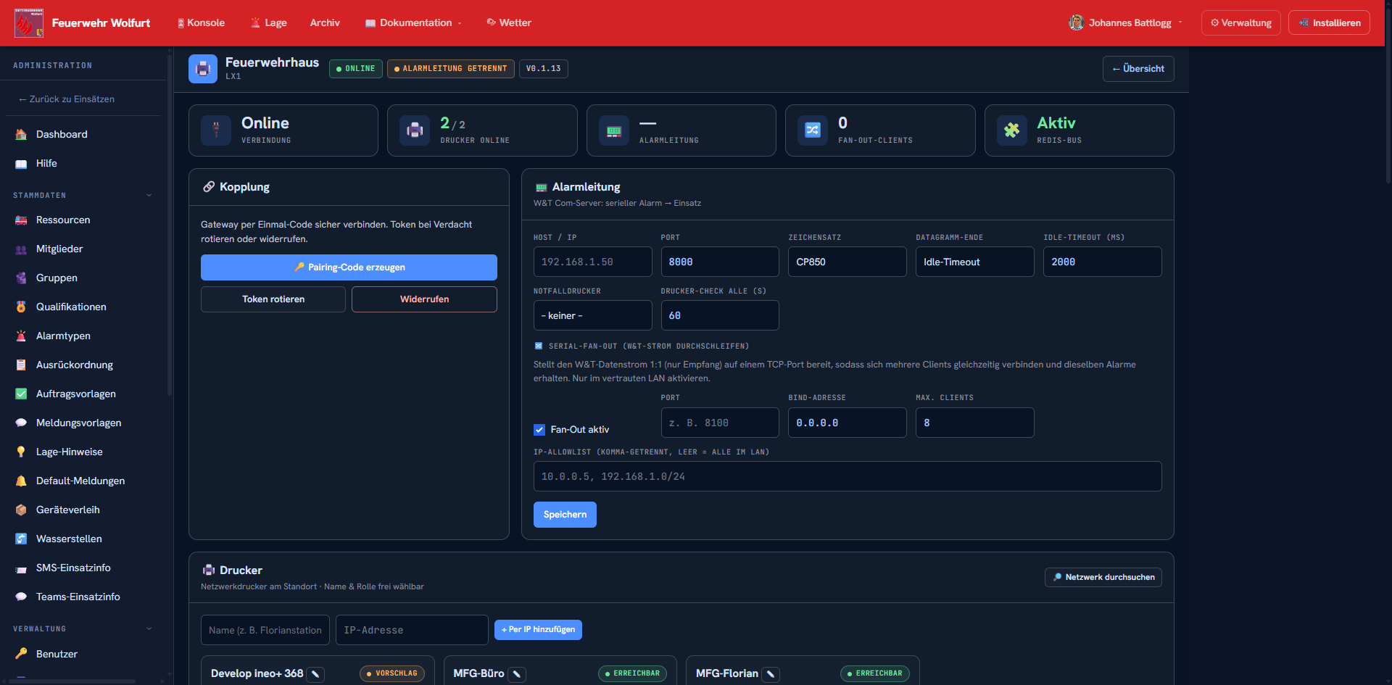Click the Feuerwehr Wolfurt logo icon

point(29,23)
